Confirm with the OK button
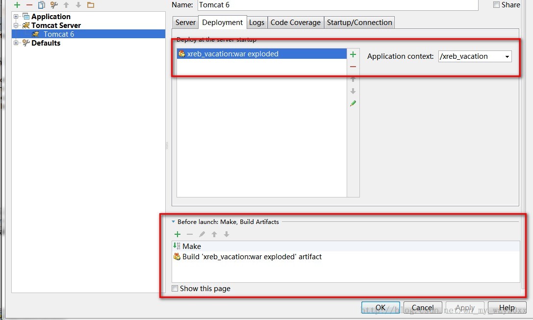The image size is (533, 320). pos(381,307)
